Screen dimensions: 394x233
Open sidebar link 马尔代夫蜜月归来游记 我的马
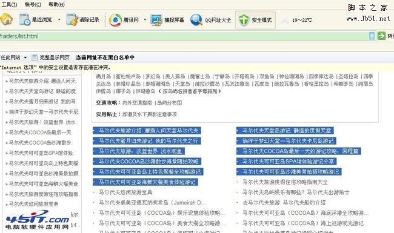(42, 102)
